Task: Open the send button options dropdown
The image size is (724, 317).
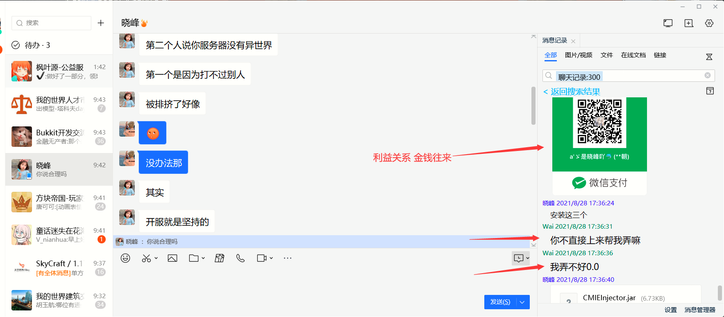Action: click(522, 302)
